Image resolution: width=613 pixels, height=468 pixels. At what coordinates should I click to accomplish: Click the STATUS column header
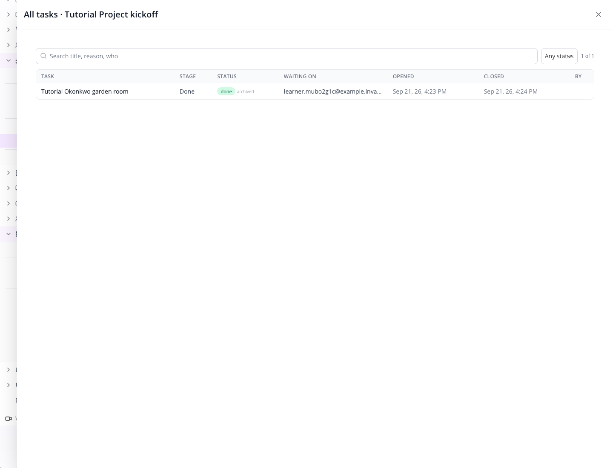(x=227, y=77)
